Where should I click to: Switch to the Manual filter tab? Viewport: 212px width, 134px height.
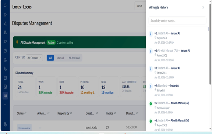(60, 58)
